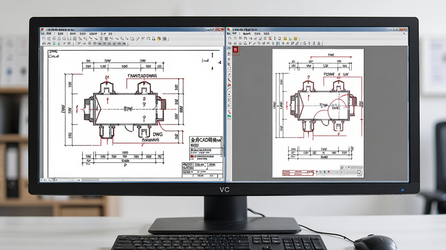Click the red icon in right window's top toolbar
Image resolution: width=446 pixels, height=250 pixels.
pos(270,39)
